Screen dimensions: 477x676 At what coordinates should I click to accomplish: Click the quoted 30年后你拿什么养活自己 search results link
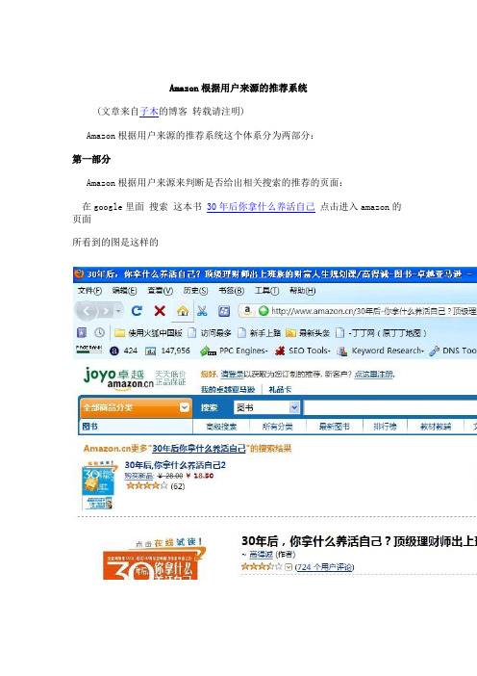point(199,449)
